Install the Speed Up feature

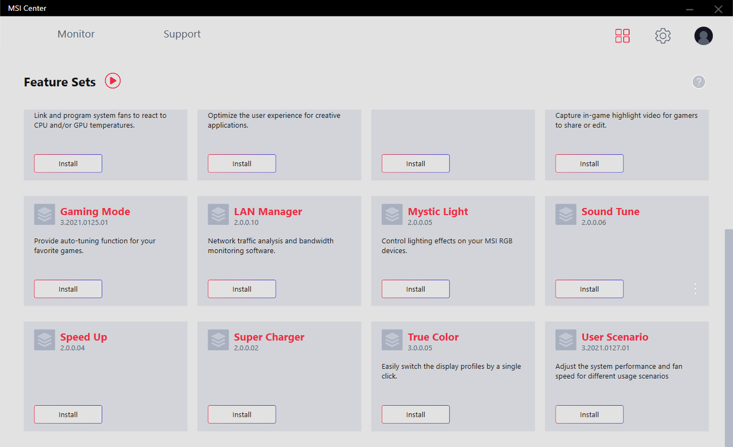(x=68, y=414)
